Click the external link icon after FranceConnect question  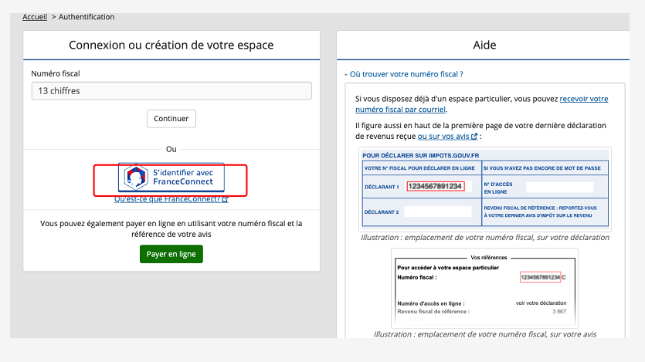[x=225, y=199]
